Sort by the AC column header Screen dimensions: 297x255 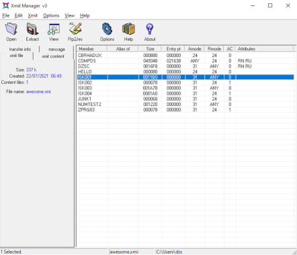[x=230, y=49]
